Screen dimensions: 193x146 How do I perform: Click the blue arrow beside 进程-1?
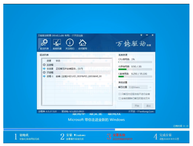coord(44,76)
